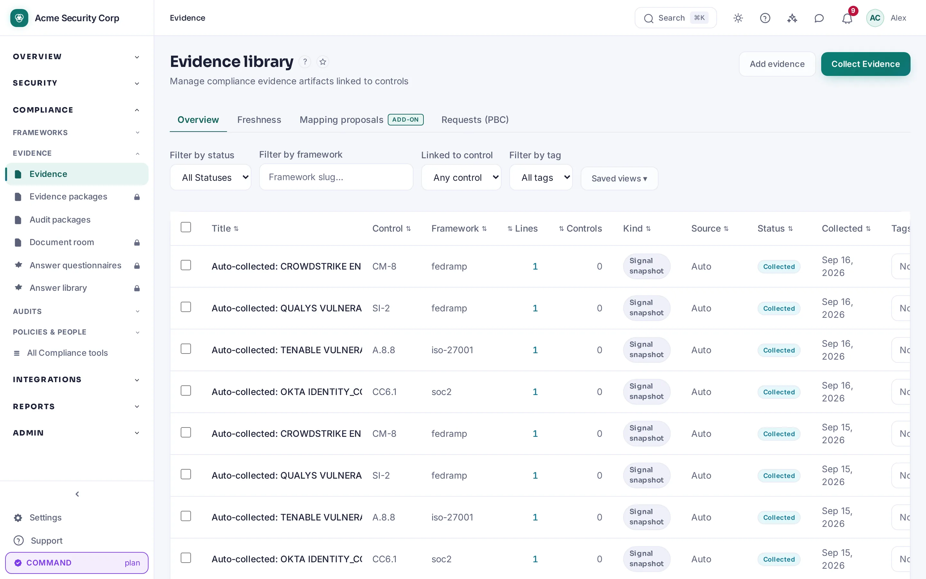Select OKTA row checkbox dated Sep 16
926x579 pixels.
[186, 390]
